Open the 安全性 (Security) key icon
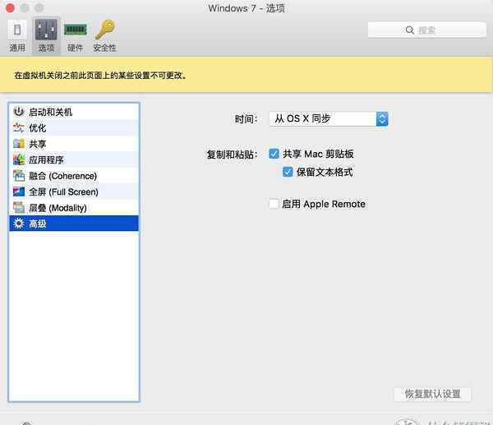Screen dimensions: 493x425 [105, 30]
